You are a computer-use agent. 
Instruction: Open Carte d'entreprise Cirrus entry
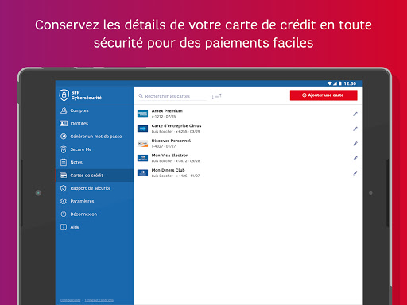click(x=248, y=129)
